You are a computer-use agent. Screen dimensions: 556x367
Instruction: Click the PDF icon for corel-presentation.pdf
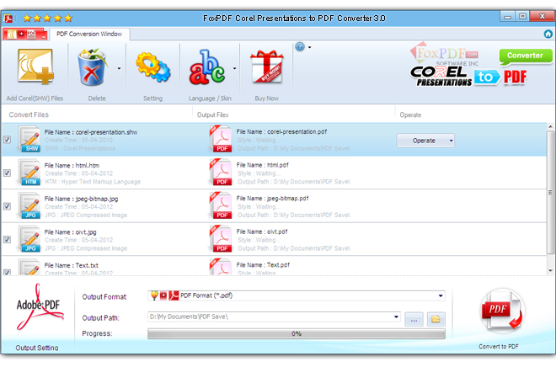tap(221, 139)
